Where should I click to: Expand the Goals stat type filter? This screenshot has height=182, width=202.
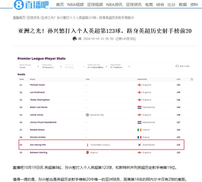tap(29, 66)
